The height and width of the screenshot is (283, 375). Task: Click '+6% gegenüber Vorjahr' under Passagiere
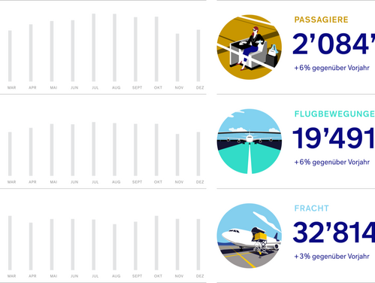[x=331, y=68]
